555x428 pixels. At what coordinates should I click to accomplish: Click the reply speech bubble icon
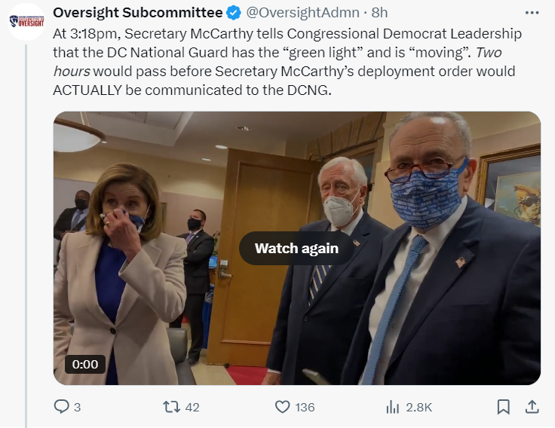tap(62, 407)
